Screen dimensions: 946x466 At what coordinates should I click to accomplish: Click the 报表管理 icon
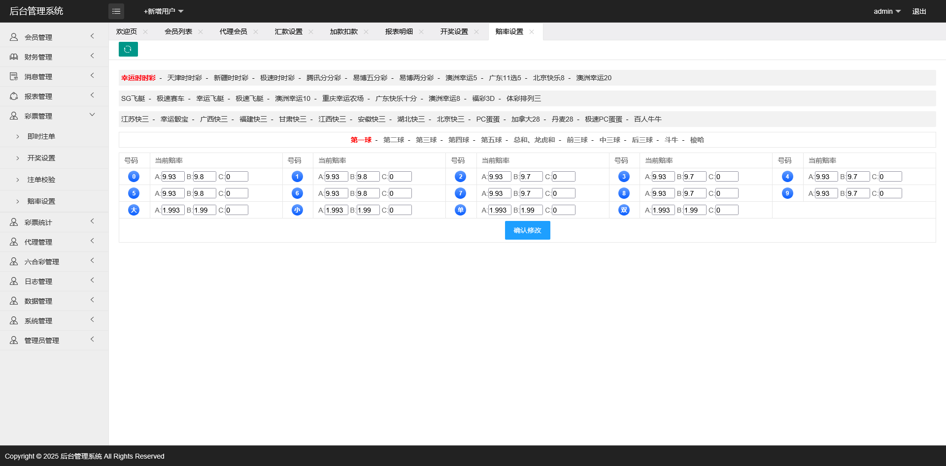[14, 96]
